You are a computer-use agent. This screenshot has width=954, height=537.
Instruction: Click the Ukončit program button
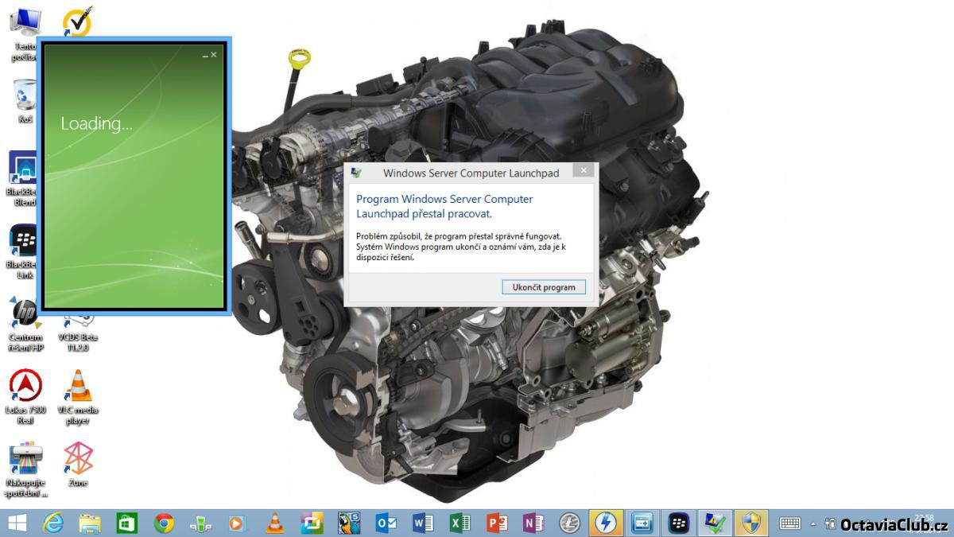[544, 287]
